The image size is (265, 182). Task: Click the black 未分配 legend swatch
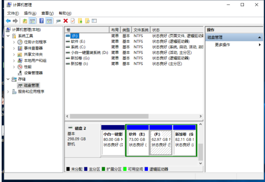point(68,169)
